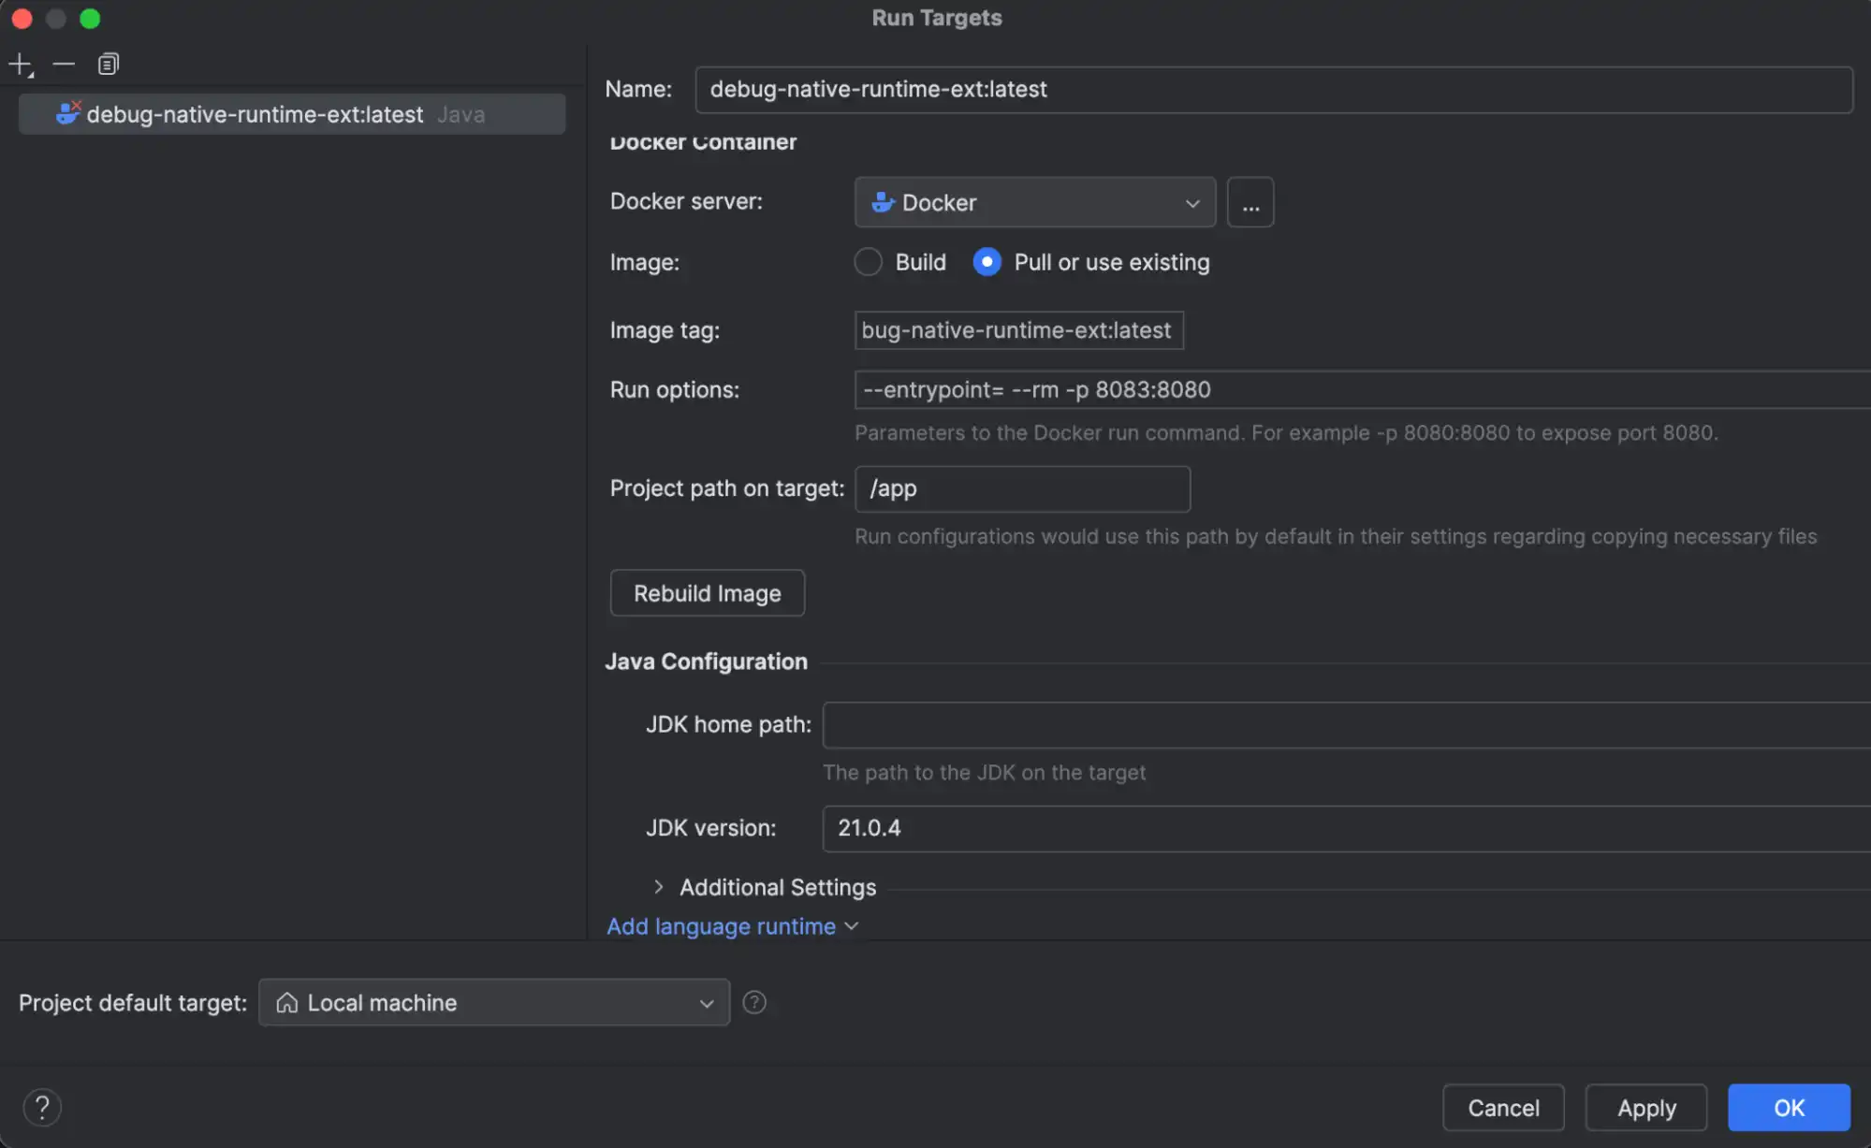Open Add language runtime menu
1871x1148 pixels.
pyautogui.click(x=733, y=926)
